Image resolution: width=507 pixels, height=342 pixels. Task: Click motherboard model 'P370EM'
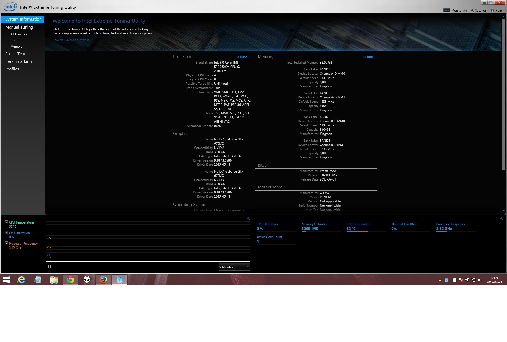tap(325, 197)
